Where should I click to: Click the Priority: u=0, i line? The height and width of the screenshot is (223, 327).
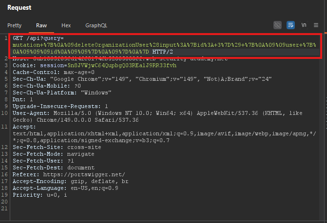[39, 195]
